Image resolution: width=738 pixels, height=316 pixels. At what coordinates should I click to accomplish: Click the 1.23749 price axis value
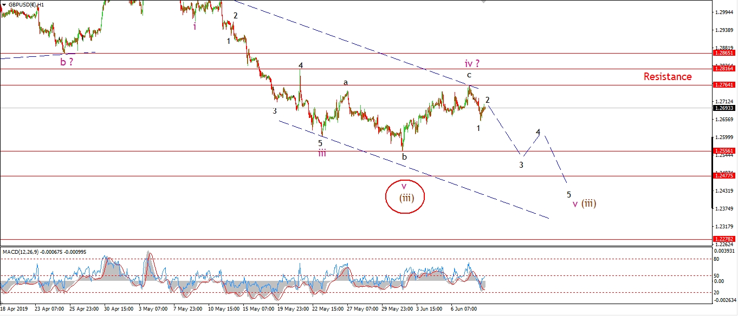click(x=725, y=208)
